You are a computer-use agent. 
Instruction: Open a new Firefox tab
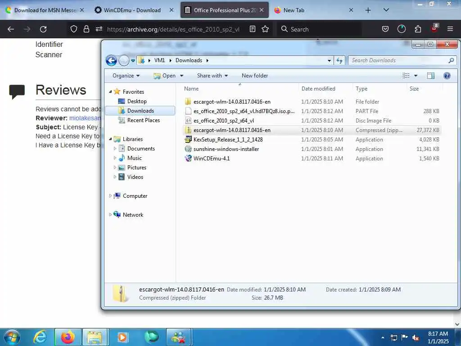click(368, 10)
